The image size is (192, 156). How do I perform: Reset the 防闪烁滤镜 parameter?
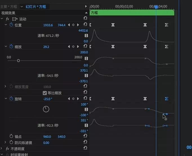tap(85, 142)
